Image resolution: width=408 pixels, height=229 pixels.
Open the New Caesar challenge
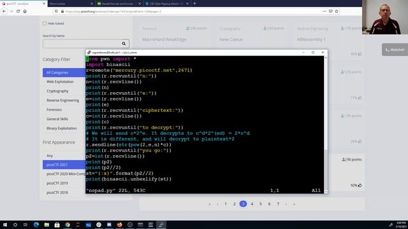231,39
